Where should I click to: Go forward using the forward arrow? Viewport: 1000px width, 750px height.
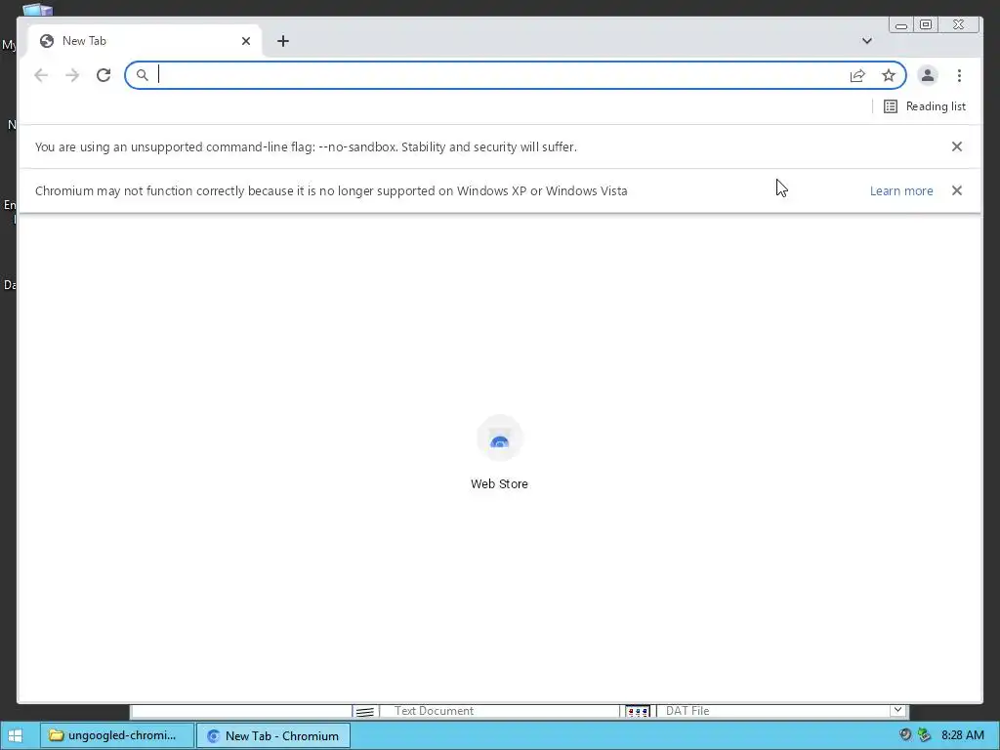[72, 75]
